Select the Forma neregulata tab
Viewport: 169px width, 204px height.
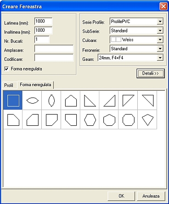coord(35,85)
